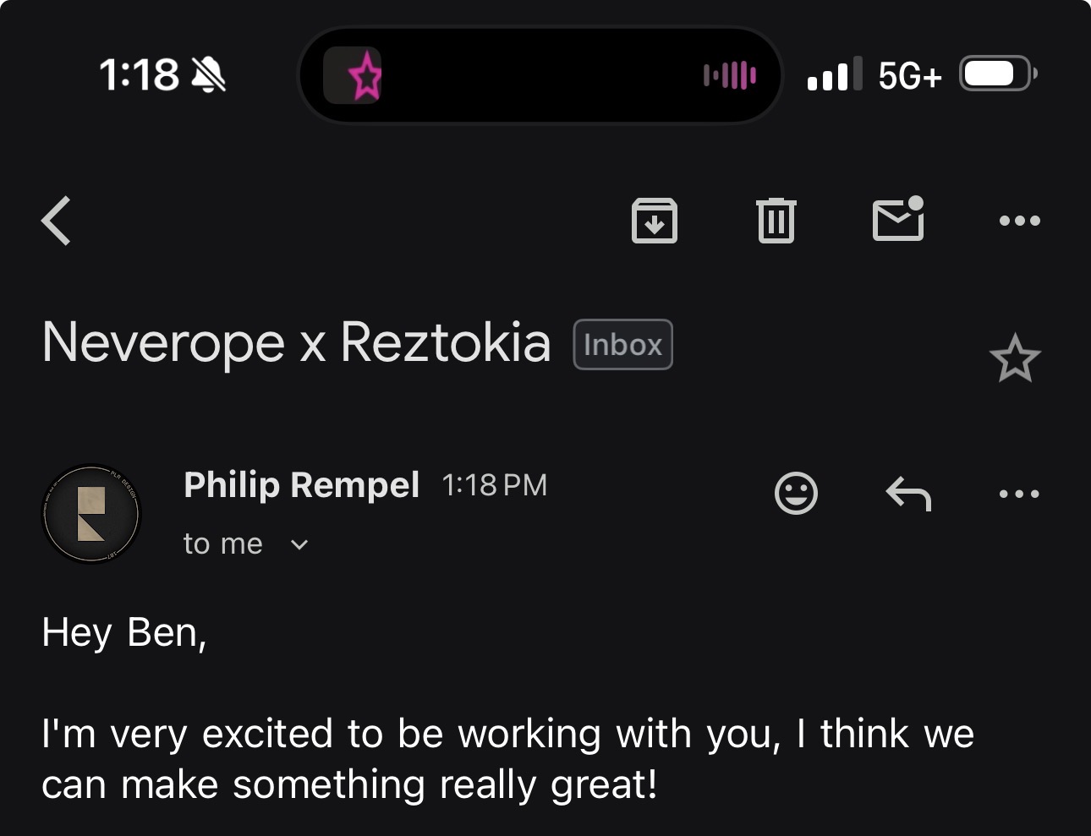Expand recipient details chevron
Viewport: 1091px width, 836px height.
pos(299,544)
